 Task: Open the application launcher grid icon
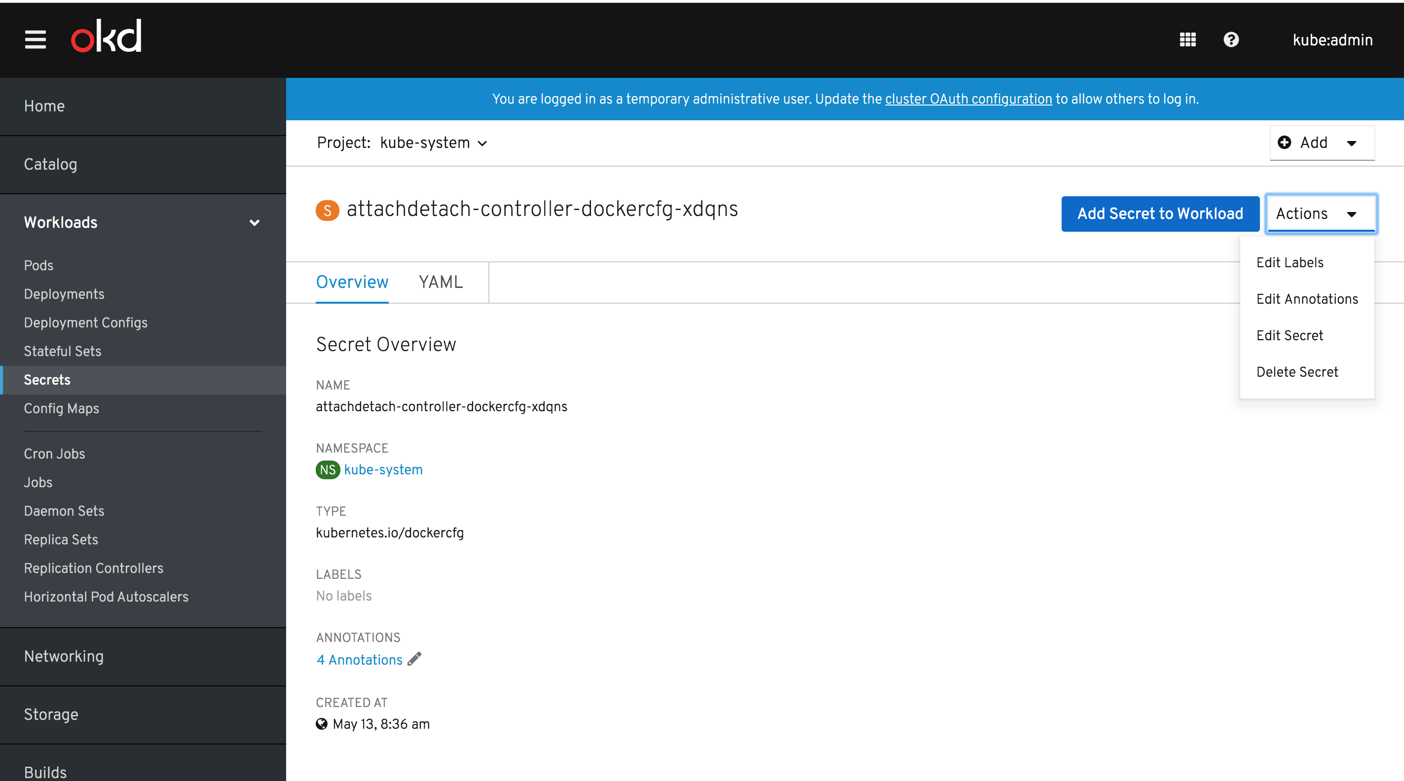(1187, 40)
